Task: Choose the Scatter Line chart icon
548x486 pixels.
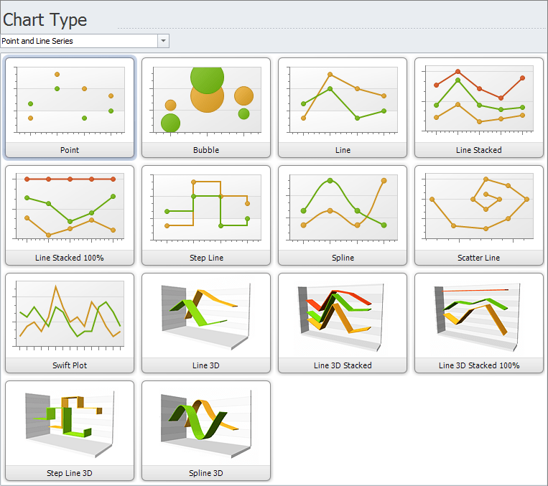Action: 479,207
